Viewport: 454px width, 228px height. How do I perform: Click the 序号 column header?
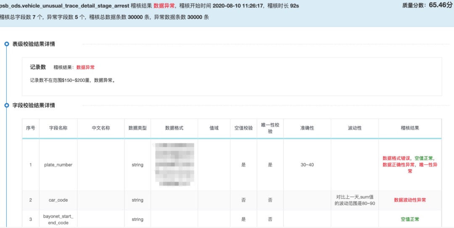coord(31,128)
